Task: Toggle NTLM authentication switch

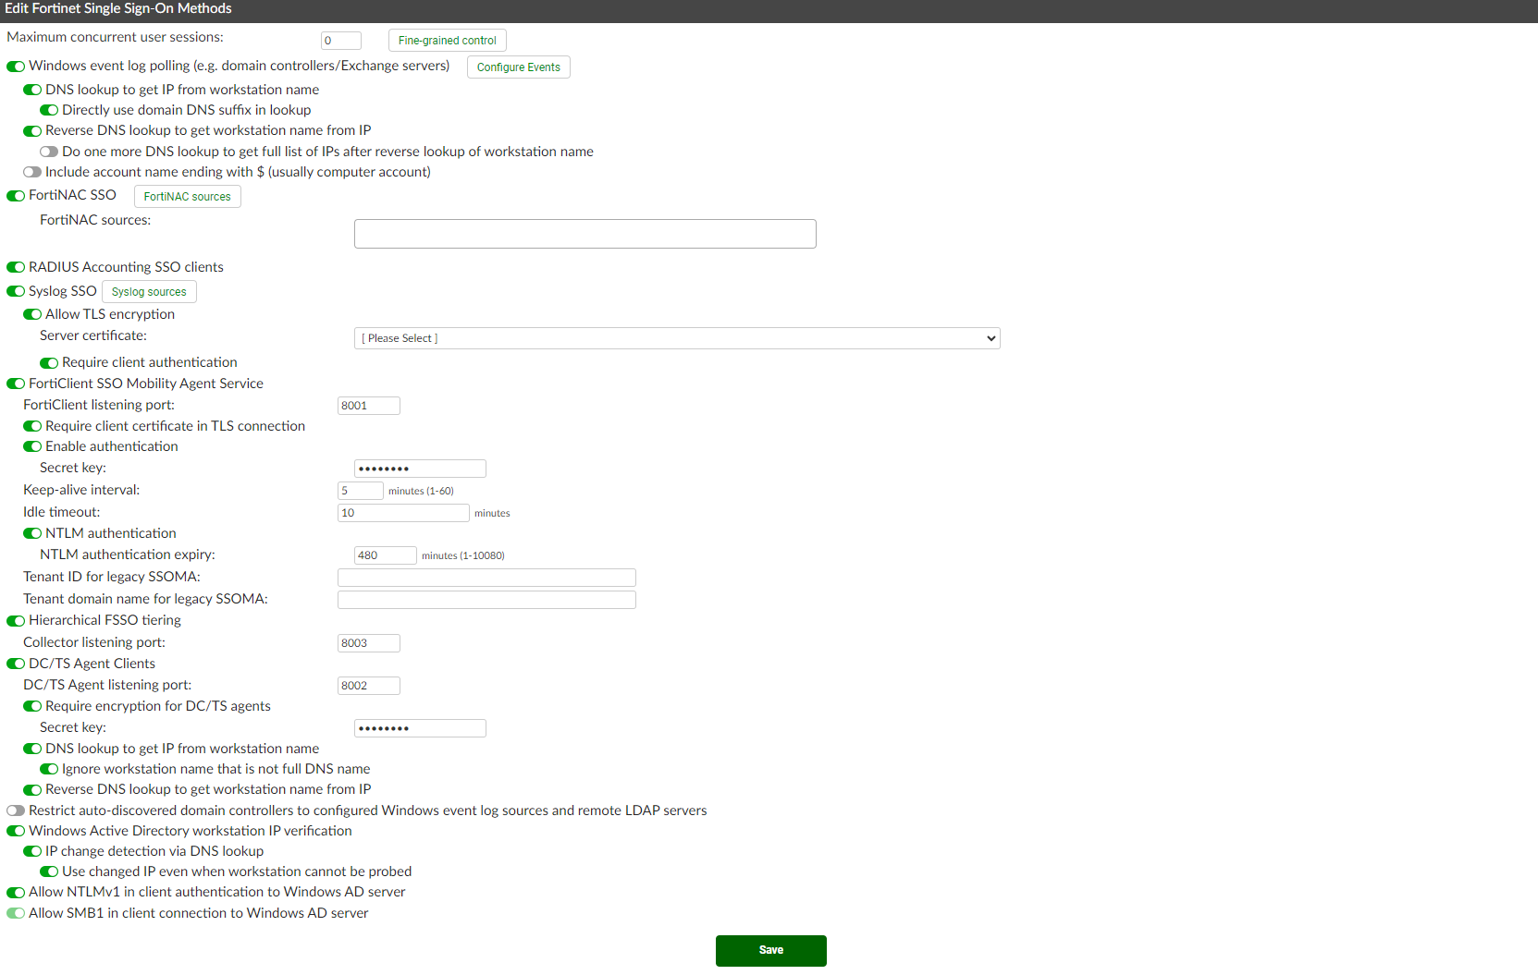Action: click(32, 534)
